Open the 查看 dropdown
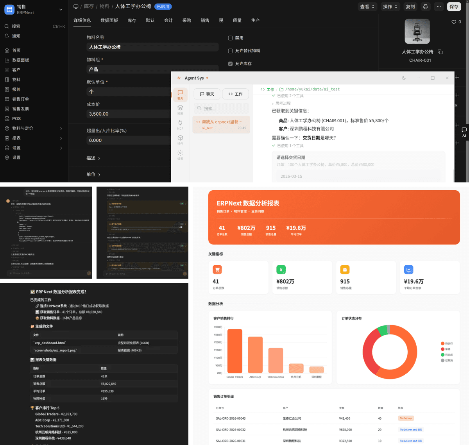 (x=367, y=7)
